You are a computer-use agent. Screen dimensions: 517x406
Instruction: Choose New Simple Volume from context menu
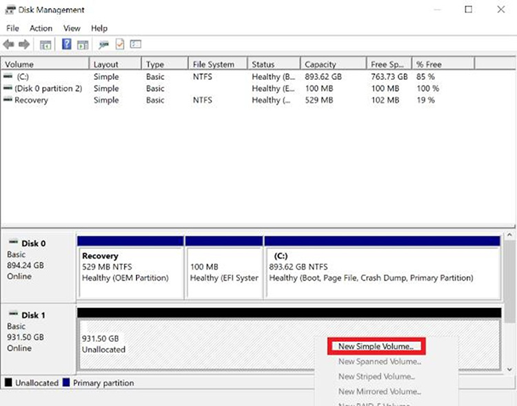pos(376,346)
